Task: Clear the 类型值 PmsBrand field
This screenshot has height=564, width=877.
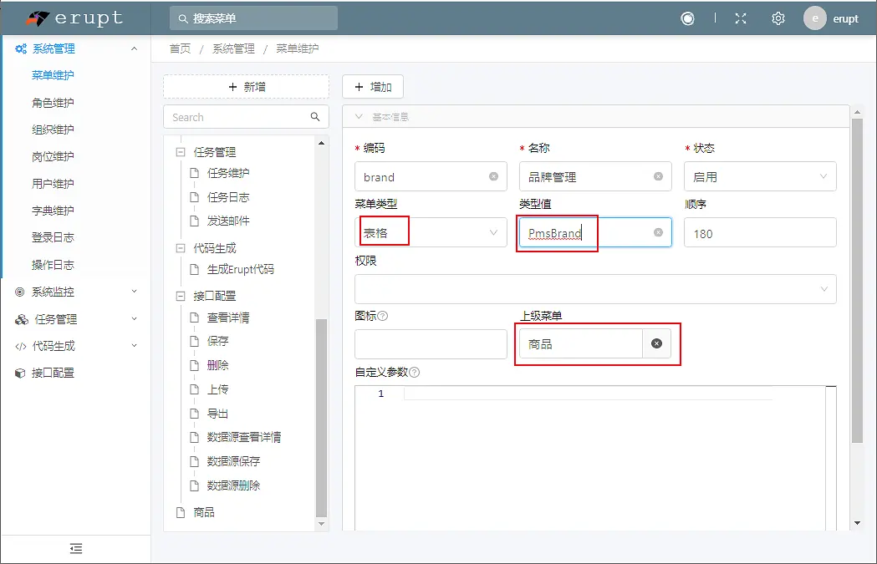Action: coord(658,232)
